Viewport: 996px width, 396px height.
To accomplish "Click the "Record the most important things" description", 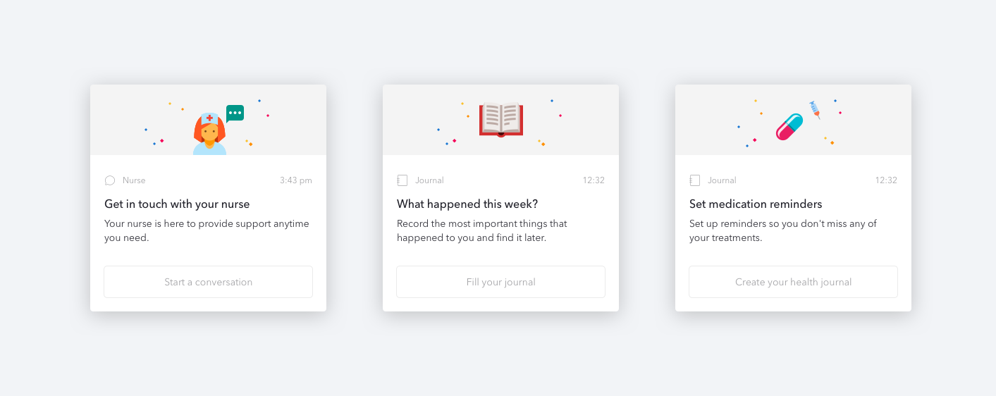I will pyautogui.click(x=482, y=230).
